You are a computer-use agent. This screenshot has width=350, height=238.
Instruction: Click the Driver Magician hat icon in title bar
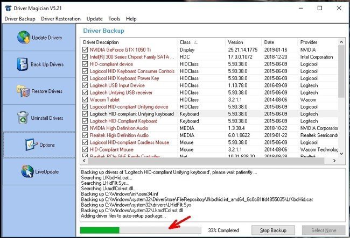[8, 8]
